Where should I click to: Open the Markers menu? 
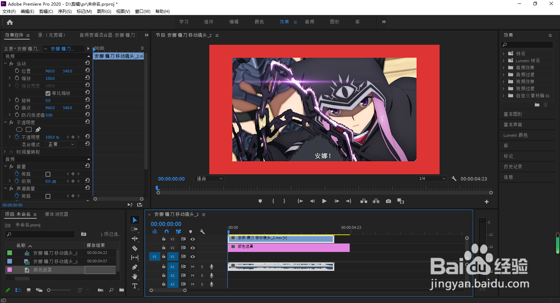pos(84,11)
